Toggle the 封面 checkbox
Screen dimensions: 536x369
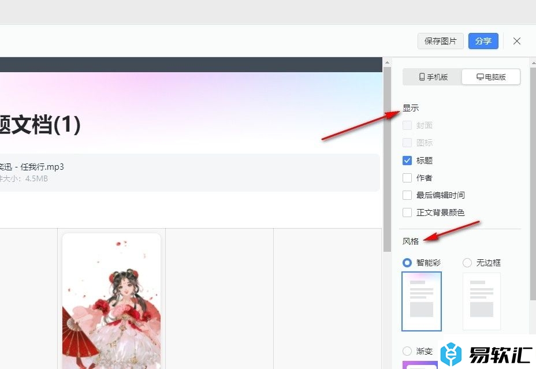point(407,125)
